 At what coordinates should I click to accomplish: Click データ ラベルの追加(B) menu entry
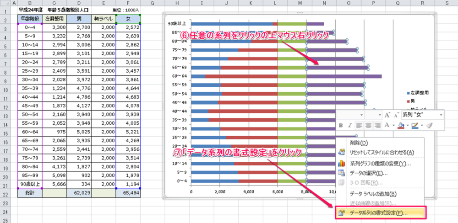tap(373, 194)
